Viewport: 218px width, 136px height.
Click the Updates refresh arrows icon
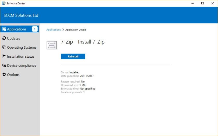tap(4, 38)
